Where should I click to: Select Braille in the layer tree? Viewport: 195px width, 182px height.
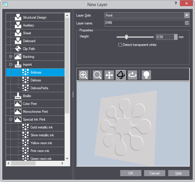(27, 96)
